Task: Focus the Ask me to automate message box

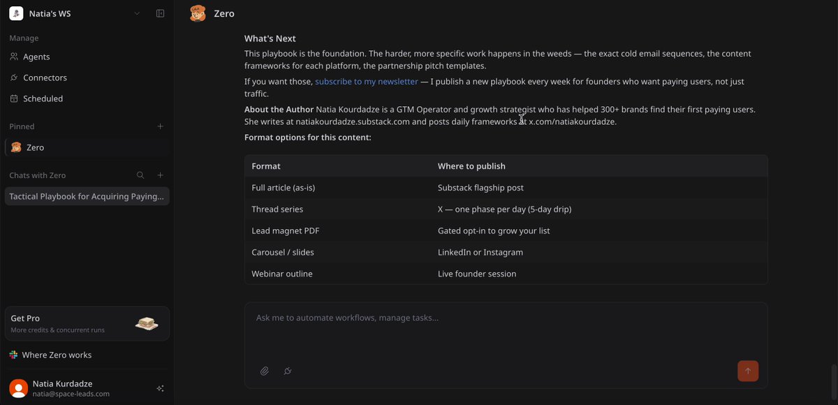Action: click(506, 330)
